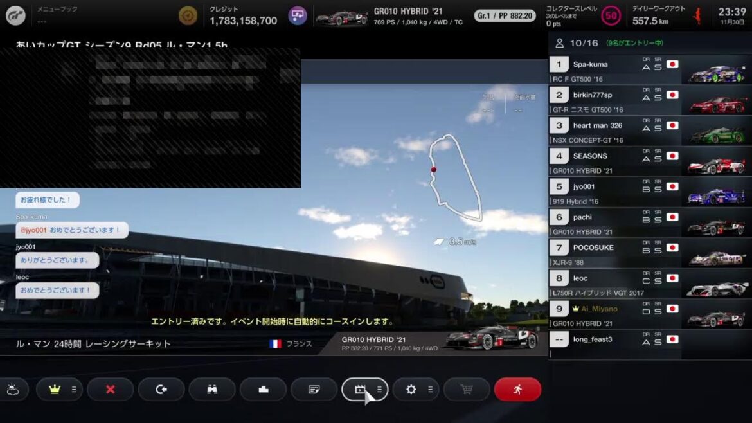Click the red runner Daily Workout icon
The image size is (752, 423).
click(698, 16)
